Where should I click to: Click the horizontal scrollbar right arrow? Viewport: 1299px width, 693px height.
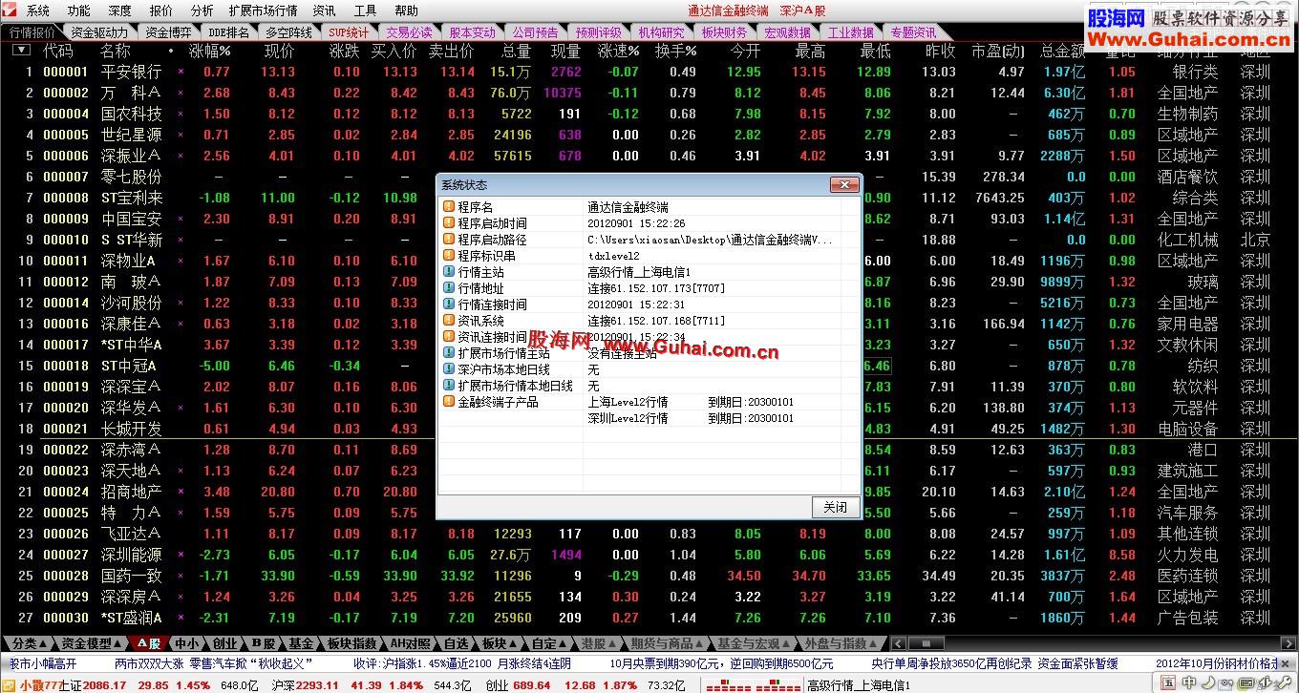[x=1288, y=643]
